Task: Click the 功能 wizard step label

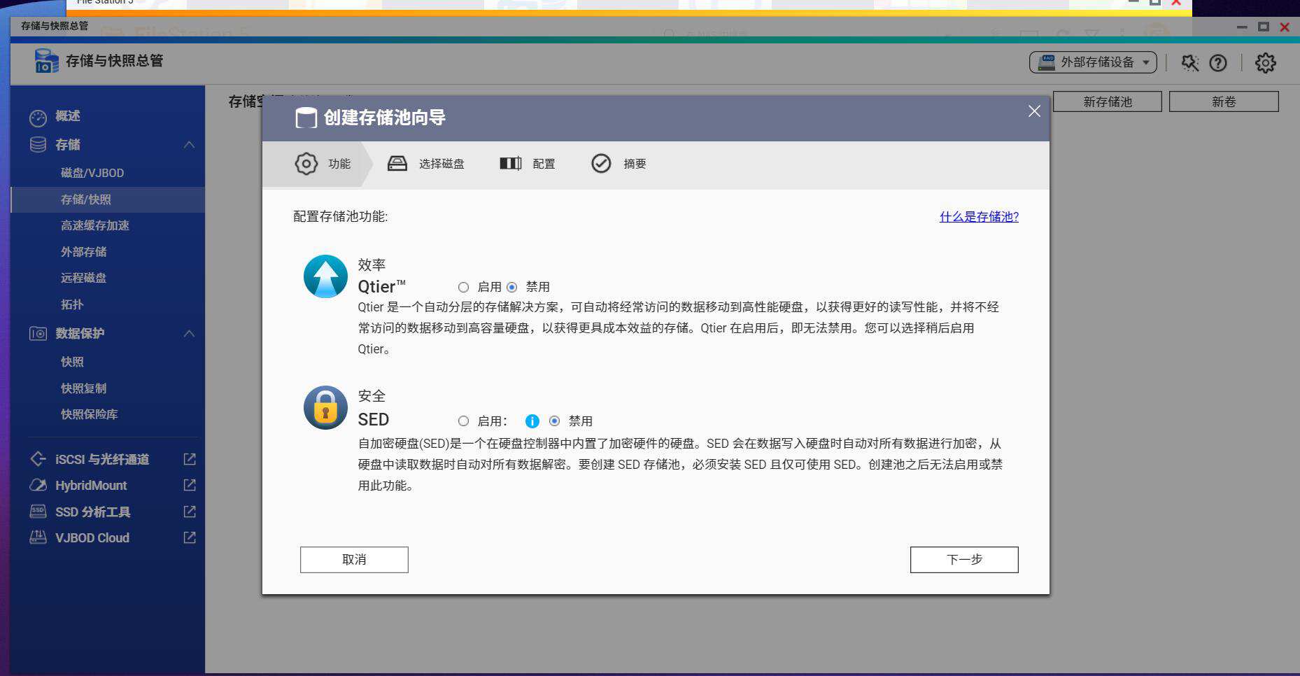Action: (339, 164)
